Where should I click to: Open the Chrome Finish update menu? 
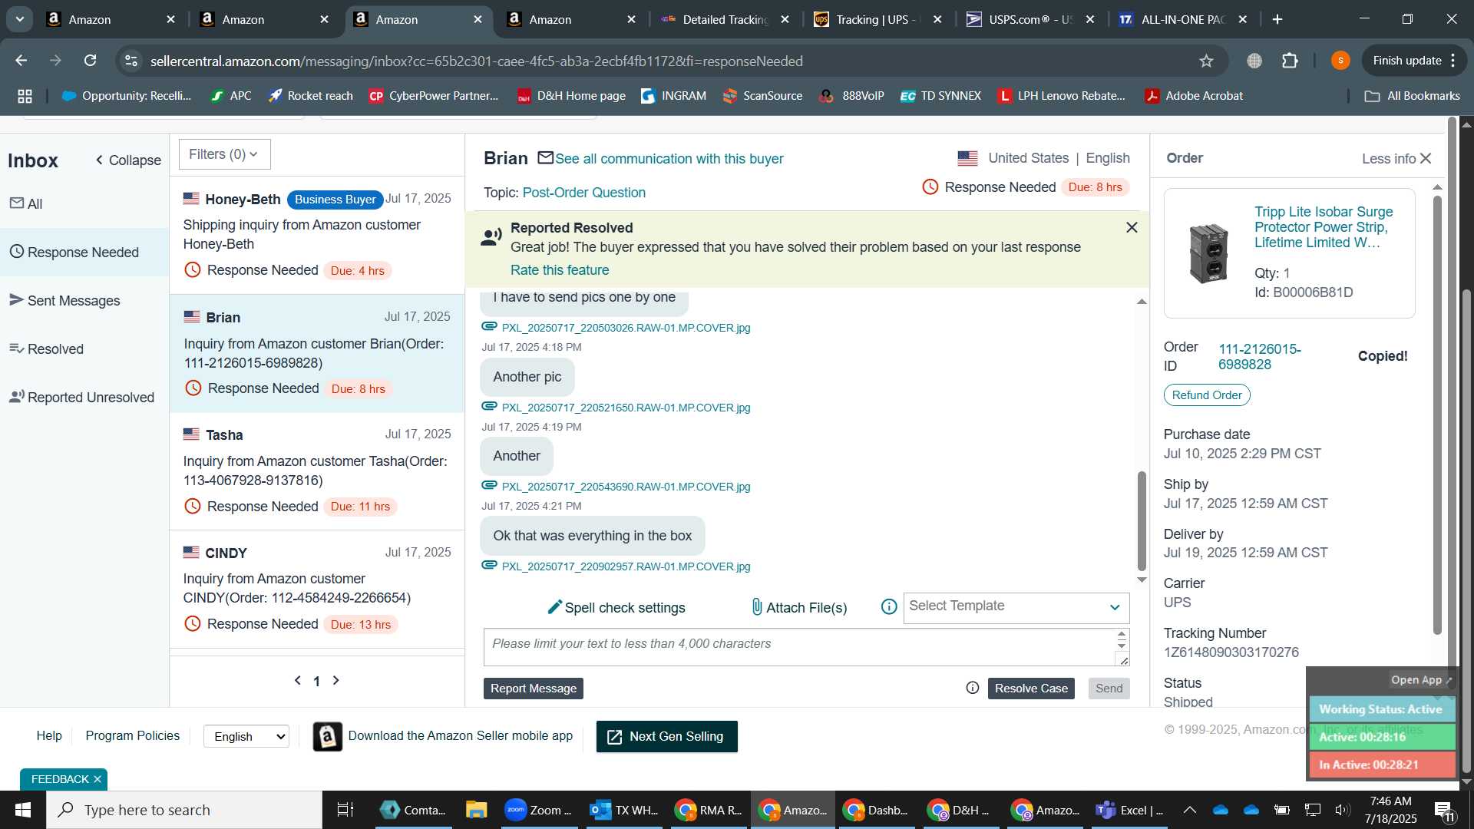coord(1413,61)
